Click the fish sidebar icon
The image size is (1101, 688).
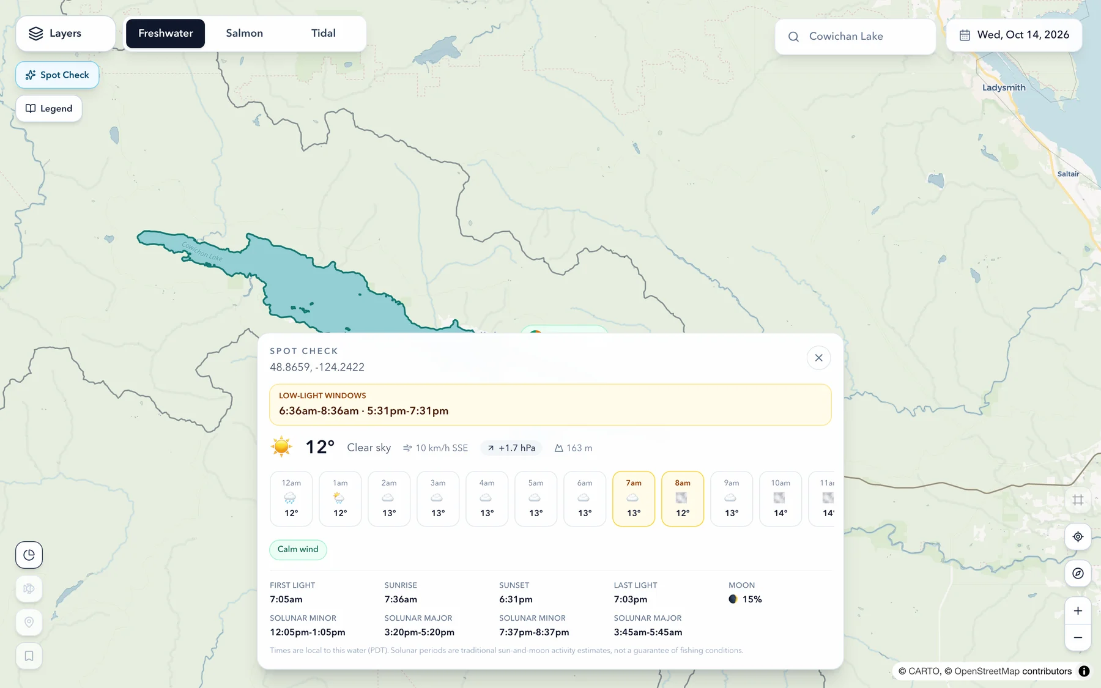pyautogui.click(x=29, y=589)
